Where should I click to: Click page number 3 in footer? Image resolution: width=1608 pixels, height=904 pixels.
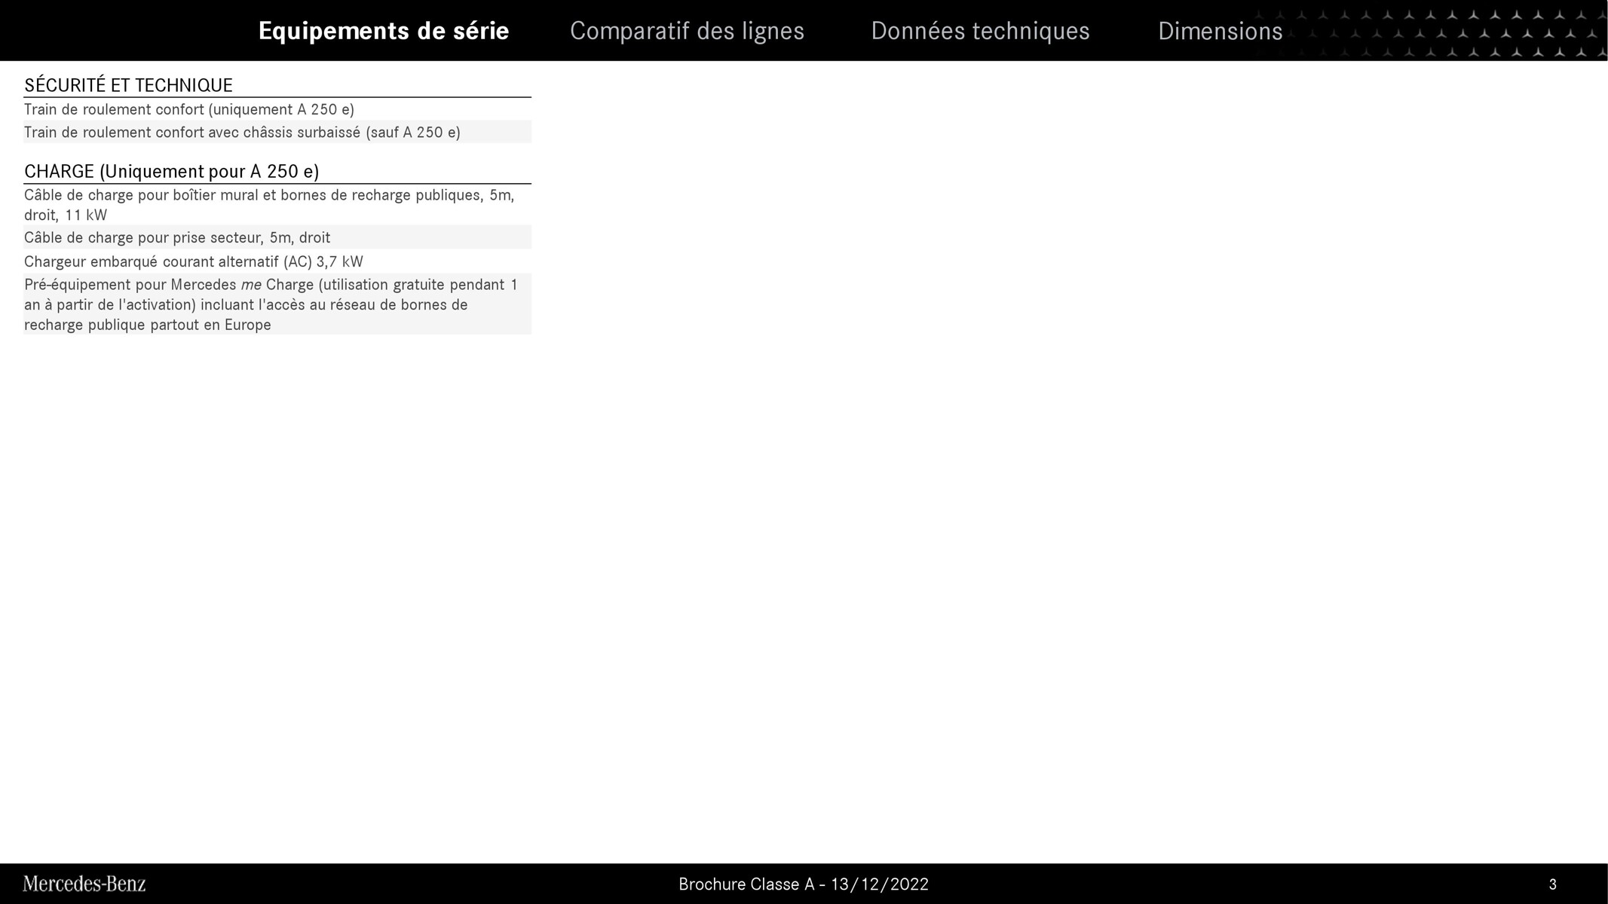[1552, 884]
